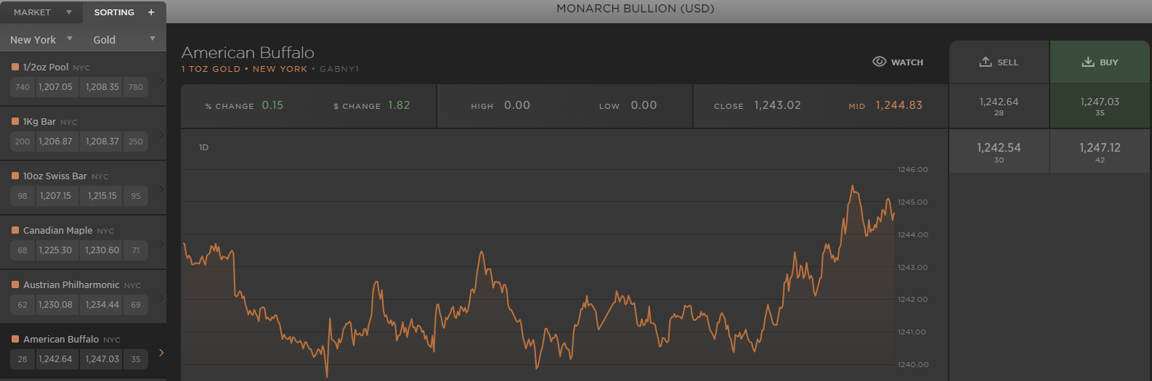Viewport: 1152px width, 381px height.
Task: Select the 1/2oz Pool product row
Action: pos(83,78)
